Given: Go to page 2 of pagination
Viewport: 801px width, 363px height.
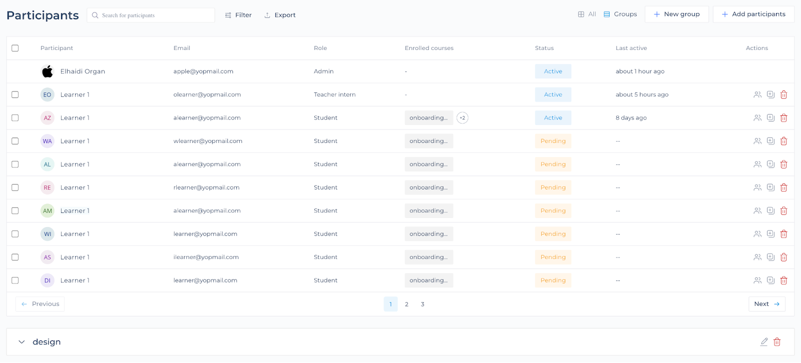Looking at the screenshot, I should 407,304.
